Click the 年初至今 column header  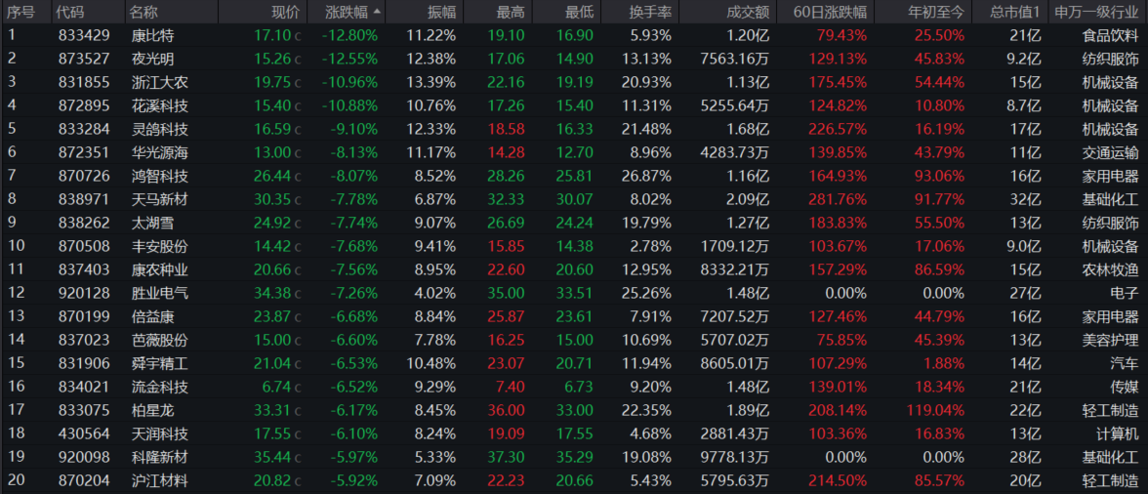pyautogui.click(x=935, y=12)
